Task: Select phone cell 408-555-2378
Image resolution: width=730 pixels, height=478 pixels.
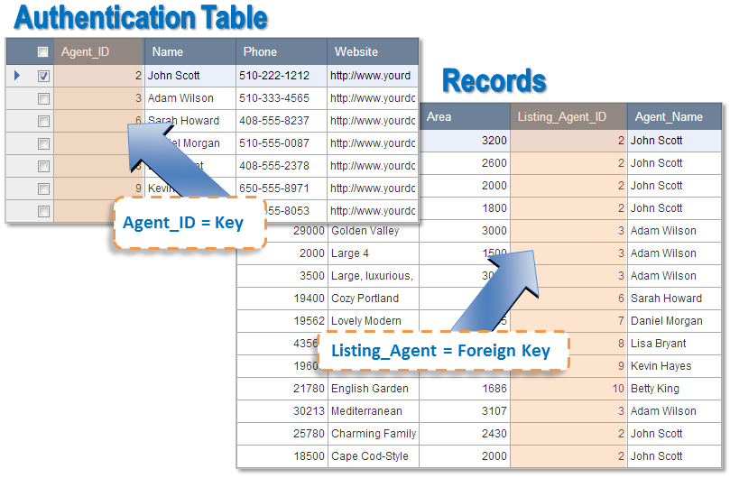Action: [x=282, y=166]
